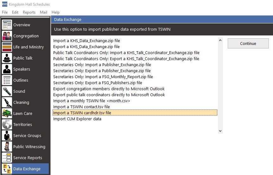Open Life and Ministry icon
Screen dimensions: 273x175
(7, 47)
